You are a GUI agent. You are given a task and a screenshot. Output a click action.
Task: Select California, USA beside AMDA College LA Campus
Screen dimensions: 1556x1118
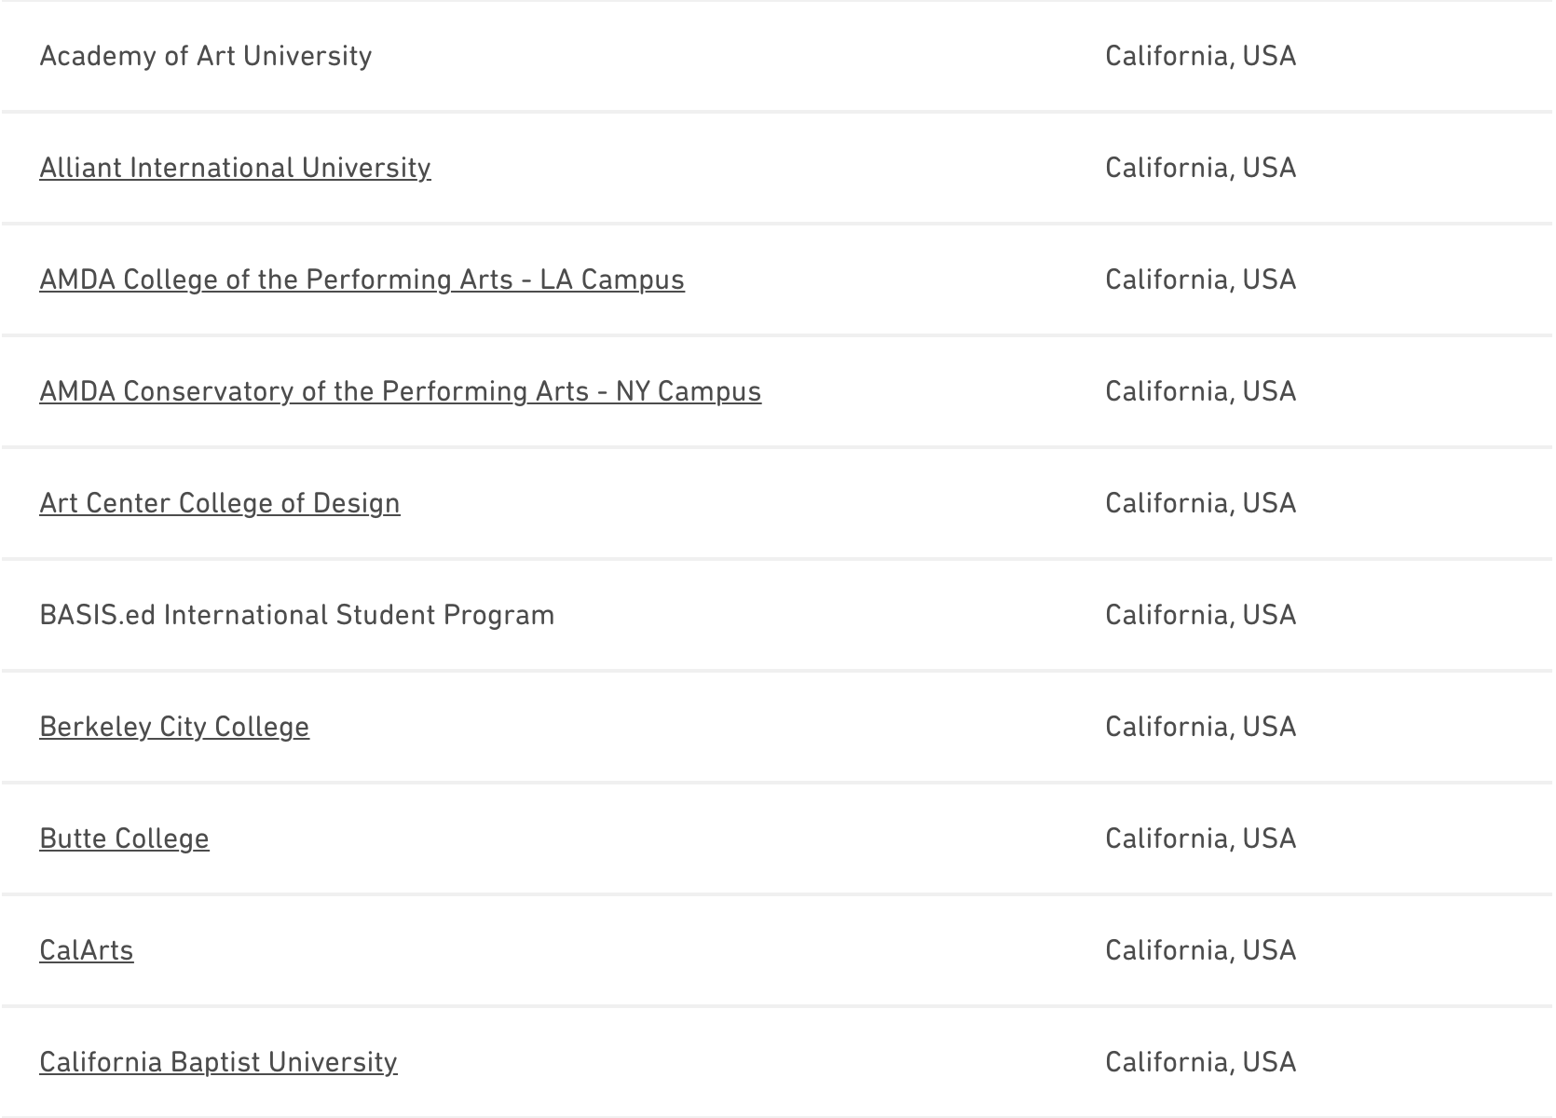pyautogui.click(x=1200, y=279)
